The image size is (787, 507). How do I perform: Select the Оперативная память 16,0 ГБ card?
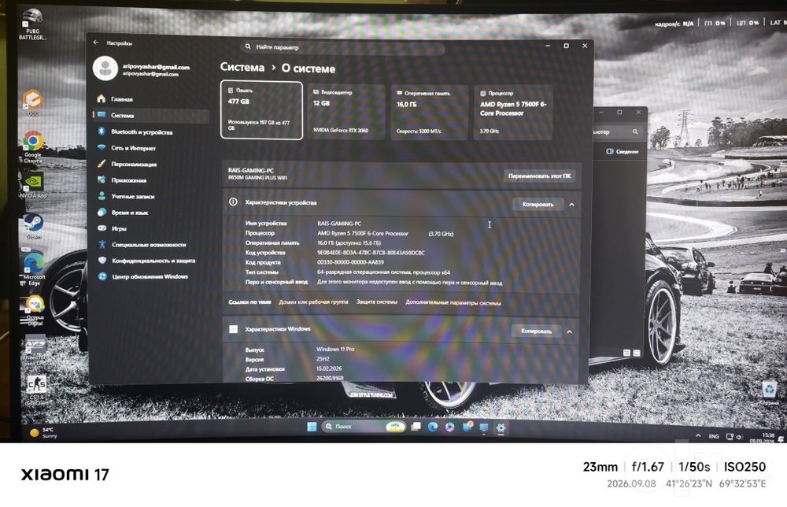pos(430,113)
